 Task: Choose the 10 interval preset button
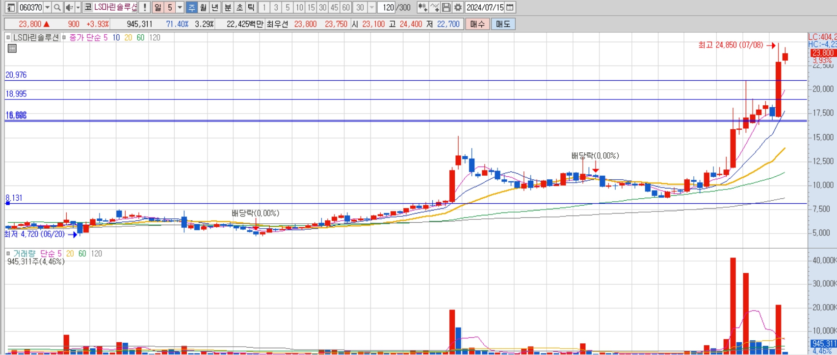click(299, 7)
